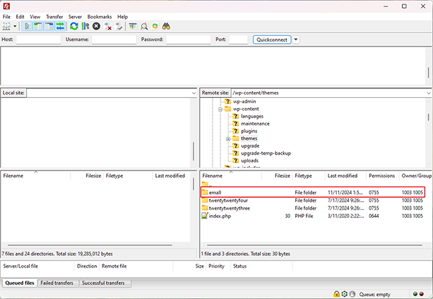
Task: Collapse the wp-content tree node
Action: [x=220, y=109]
